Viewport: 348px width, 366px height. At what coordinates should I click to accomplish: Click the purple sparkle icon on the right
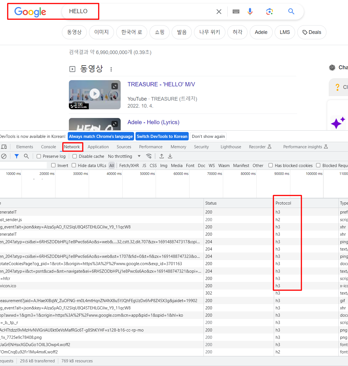click(x=338, y=123)
